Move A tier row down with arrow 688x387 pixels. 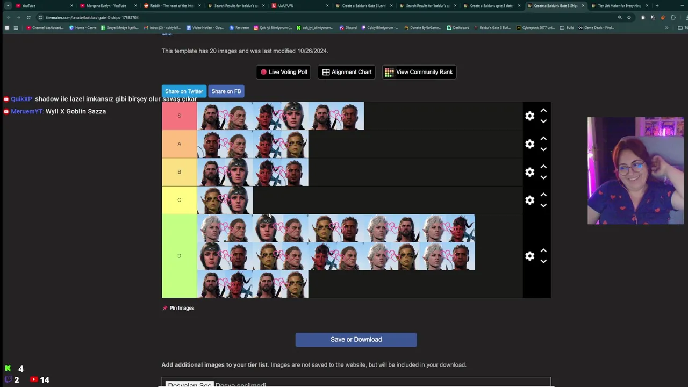click(x=543, y=149)
